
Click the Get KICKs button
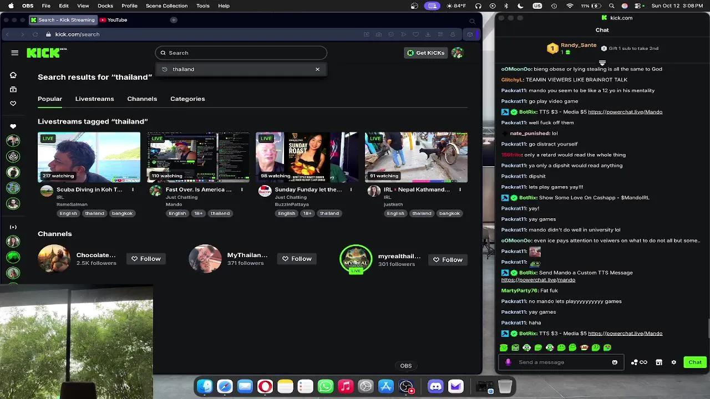pyautogui.click(x=426, y=53)
